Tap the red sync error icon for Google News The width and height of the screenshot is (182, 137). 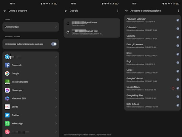(173, 88)
